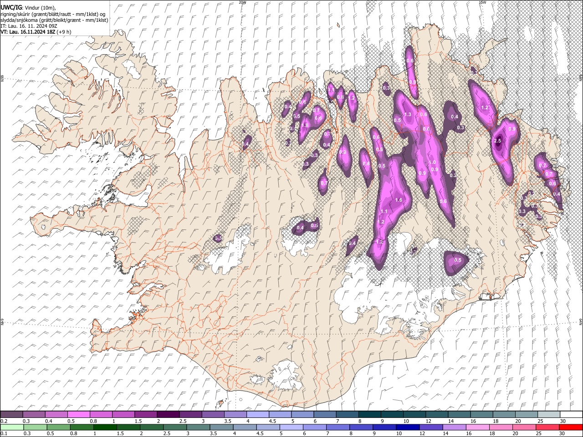Click the bright pink 0.5–0.8 snow swatch
This screenshot has width=583, height=437.
pos(78,415)
